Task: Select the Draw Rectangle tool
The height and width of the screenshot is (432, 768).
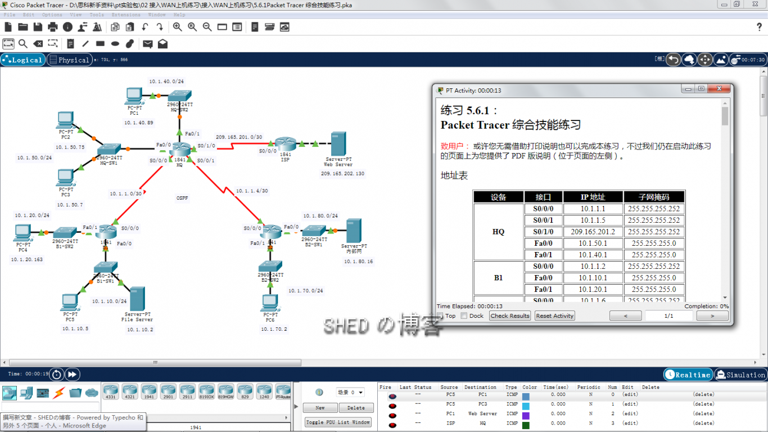Action: (x=100, y=43)
